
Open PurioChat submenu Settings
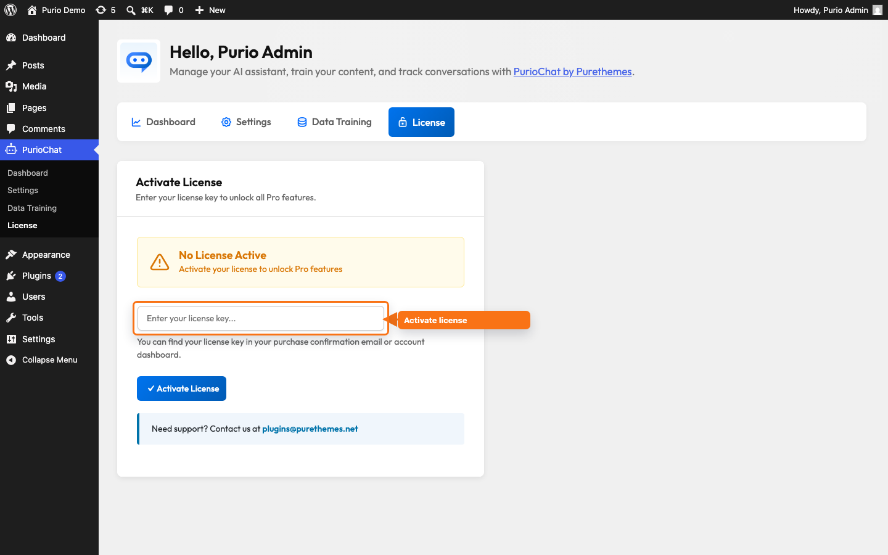[23, 191]
